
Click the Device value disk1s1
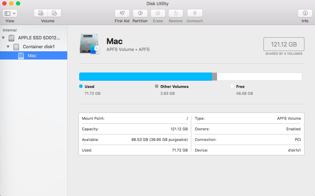294,150
